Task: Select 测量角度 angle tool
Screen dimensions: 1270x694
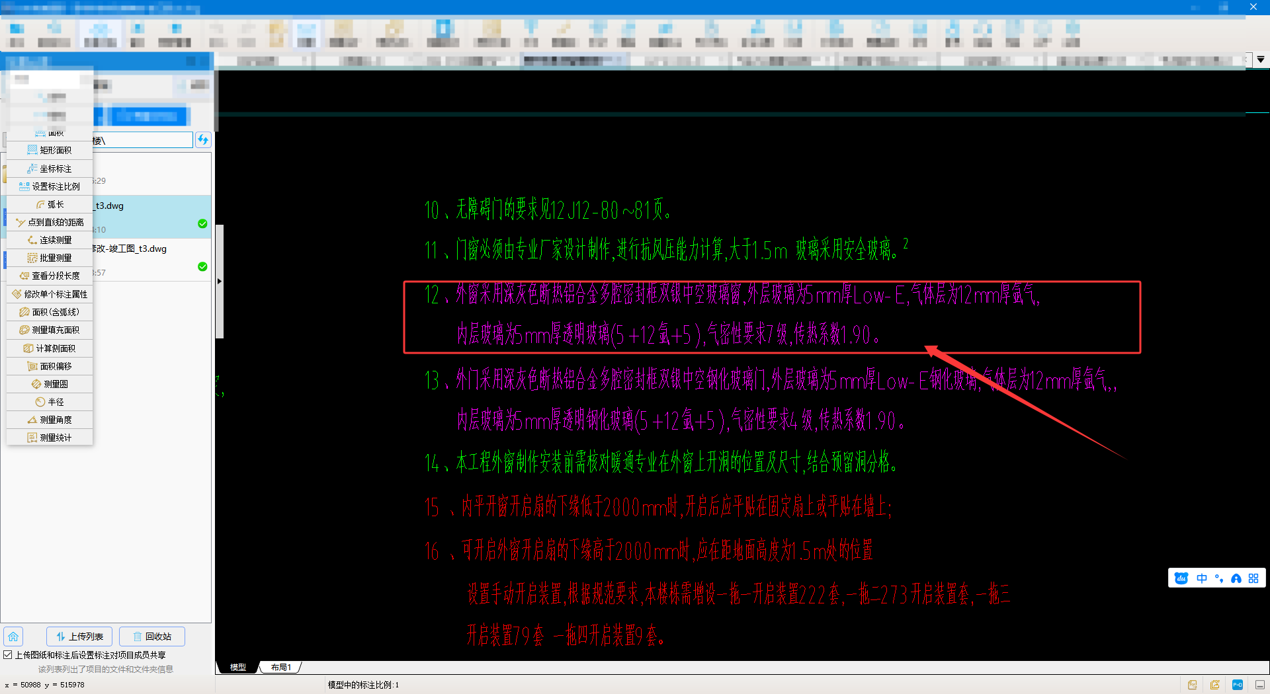Action: pos(50,420)
